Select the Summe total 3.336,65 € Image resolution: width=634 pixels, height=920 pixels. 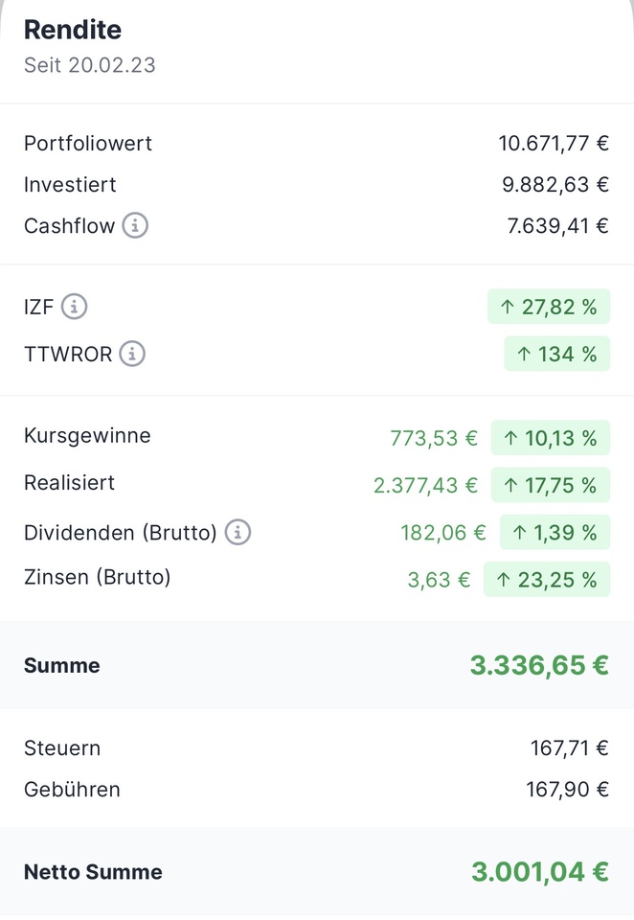[539, 665]
